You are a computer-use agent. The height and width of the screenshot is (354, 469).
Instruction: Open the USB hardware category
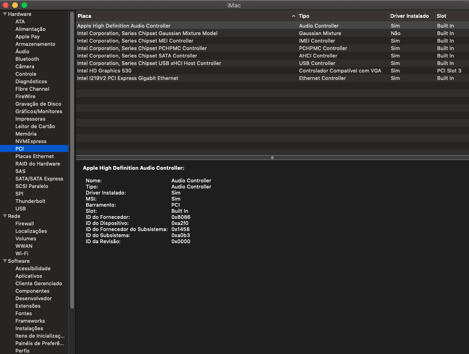(21, 209)
